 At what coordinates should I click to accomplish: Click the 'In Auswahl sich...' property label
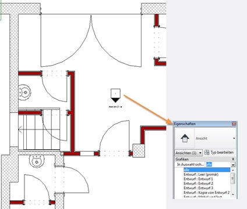click(x=190, y=164)
